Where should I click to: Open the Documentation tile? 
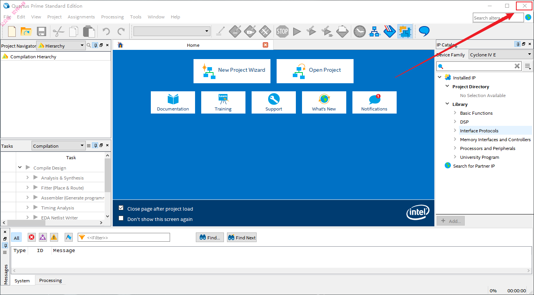point(173,102)
